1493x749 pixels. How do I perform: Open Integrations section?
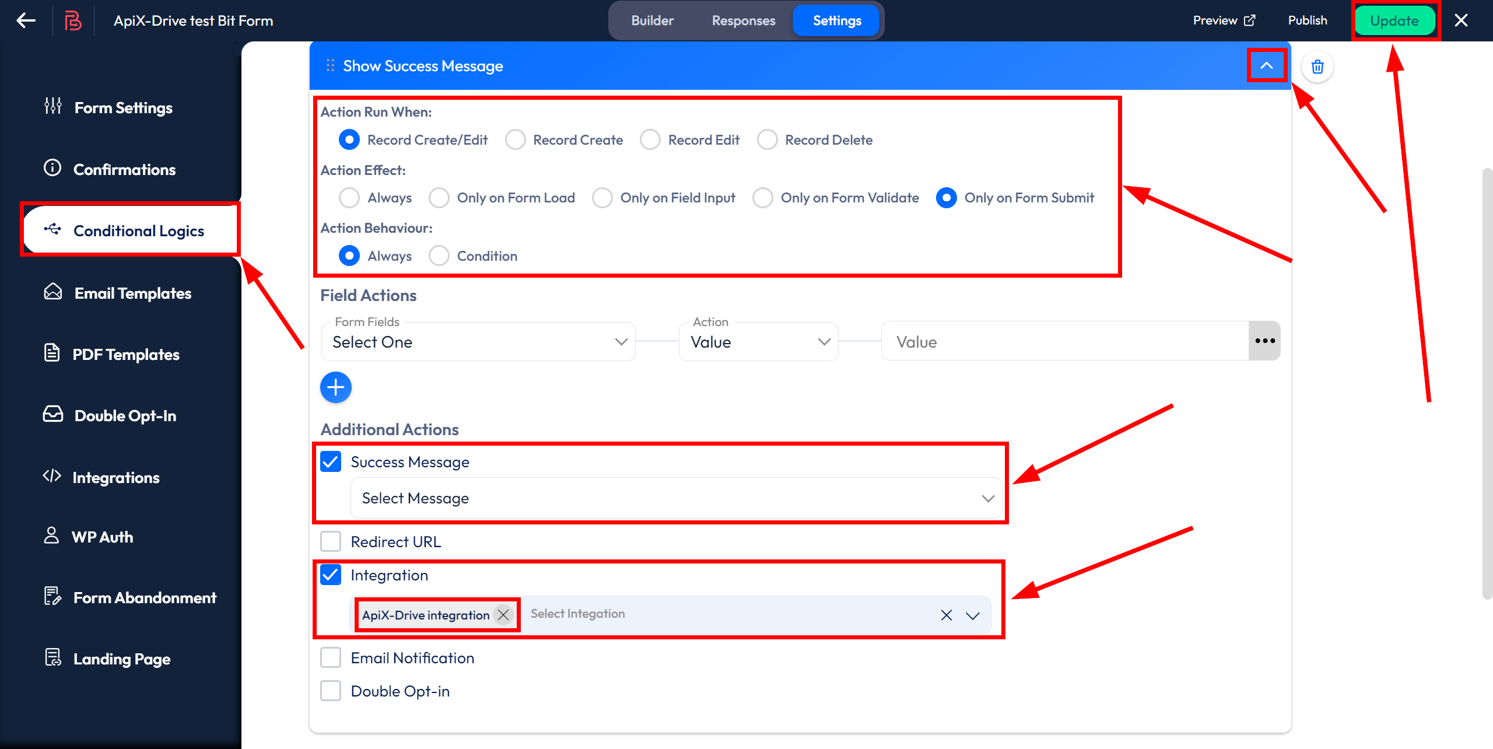115,477
